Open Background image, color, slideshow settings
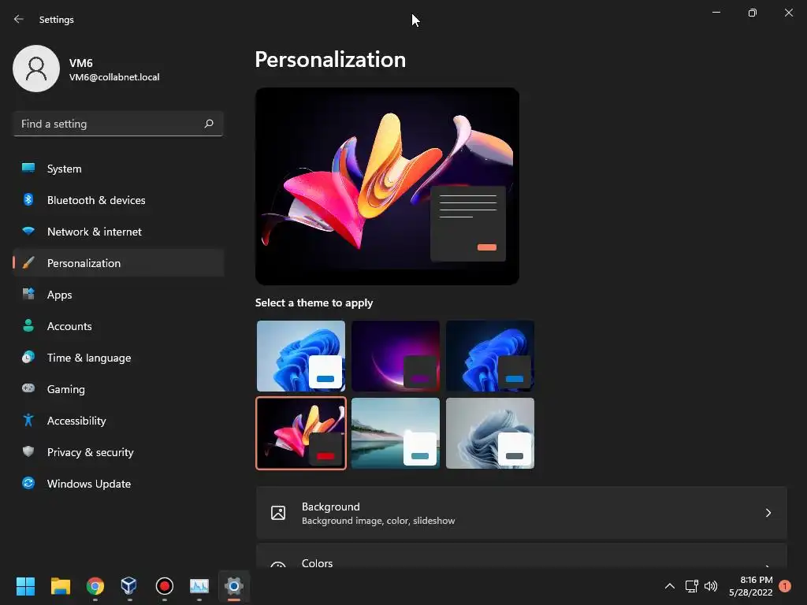Viewport: 807px width, 605px height. point(522,513)
